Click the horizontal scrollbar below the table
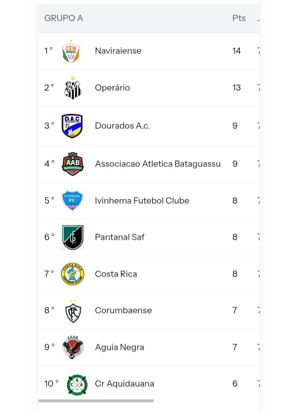This screenshot has height=412, width=298. pos(96,401)
